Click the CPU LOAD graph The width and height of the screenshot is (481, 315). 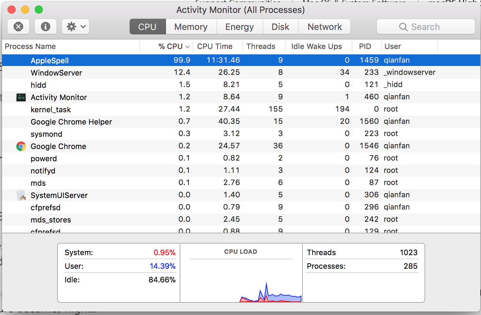(241, 281)
